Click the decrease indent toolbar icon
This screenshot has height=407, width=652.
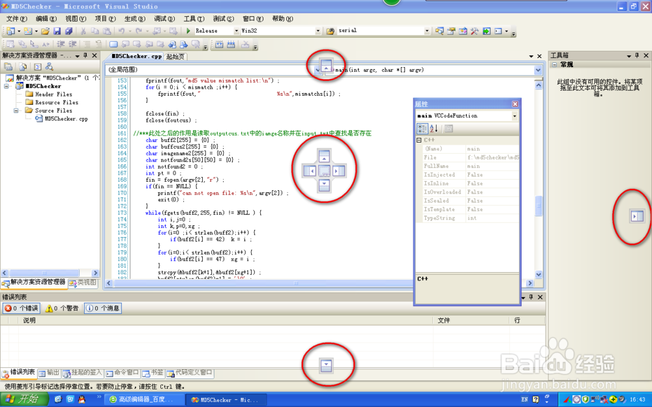(x=61, y=44)
